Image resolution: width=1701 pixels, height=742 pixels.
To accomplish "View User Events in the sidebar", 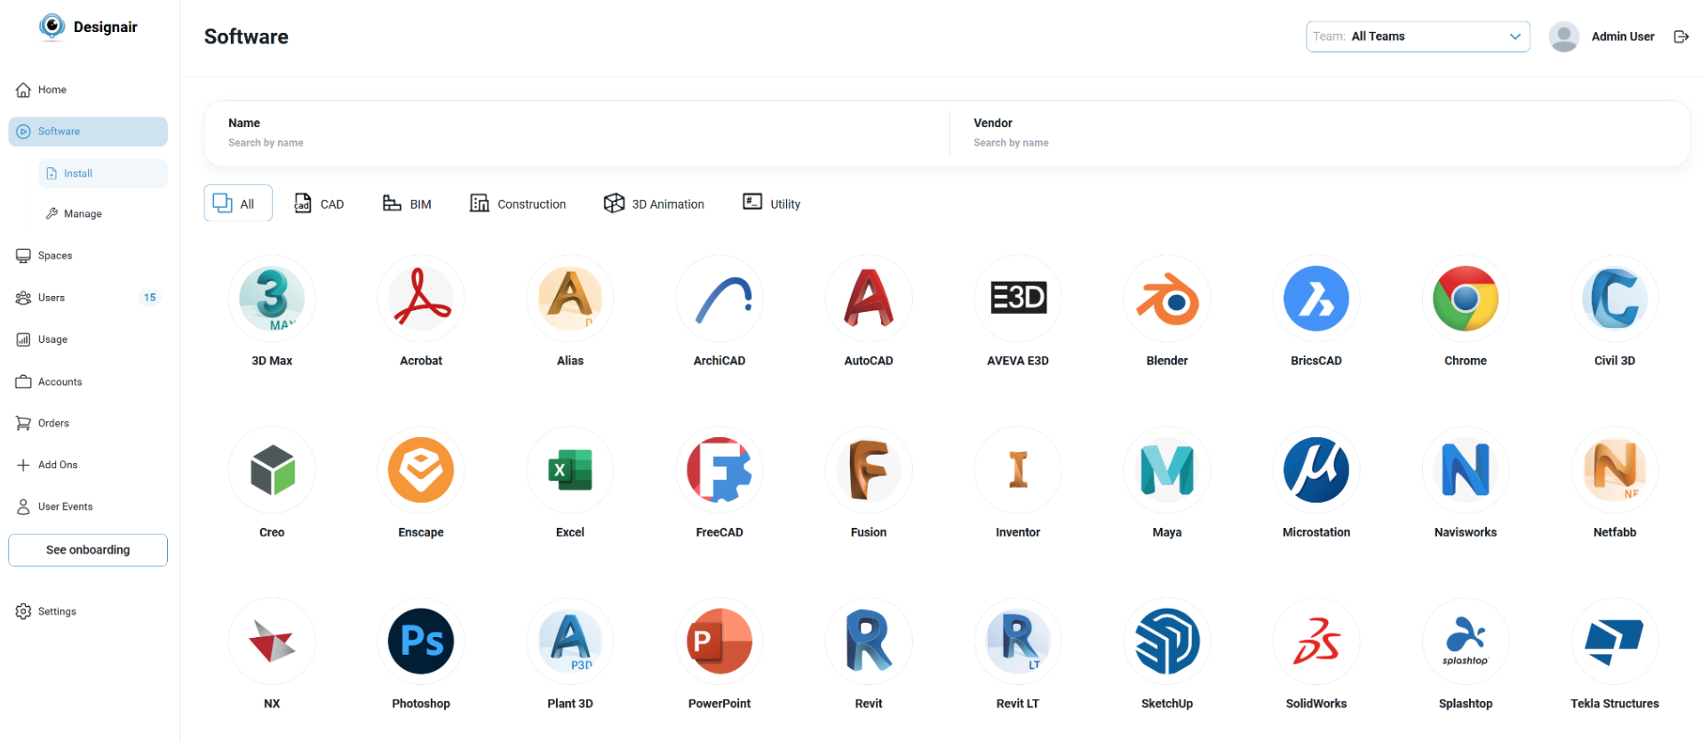I will pyautogui.click(x=88, y=507).
